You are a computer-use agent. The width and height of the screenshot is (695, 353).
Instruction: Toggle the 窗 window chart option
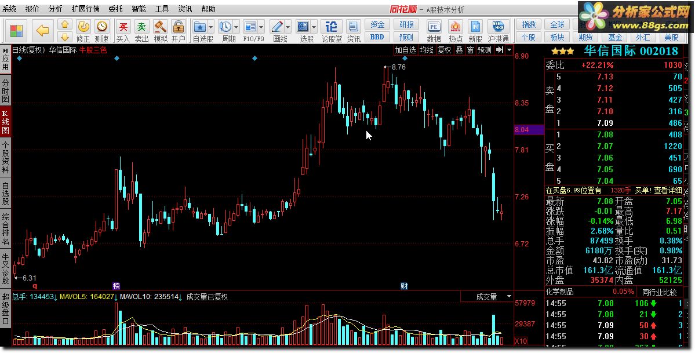(x=470, y=50)
